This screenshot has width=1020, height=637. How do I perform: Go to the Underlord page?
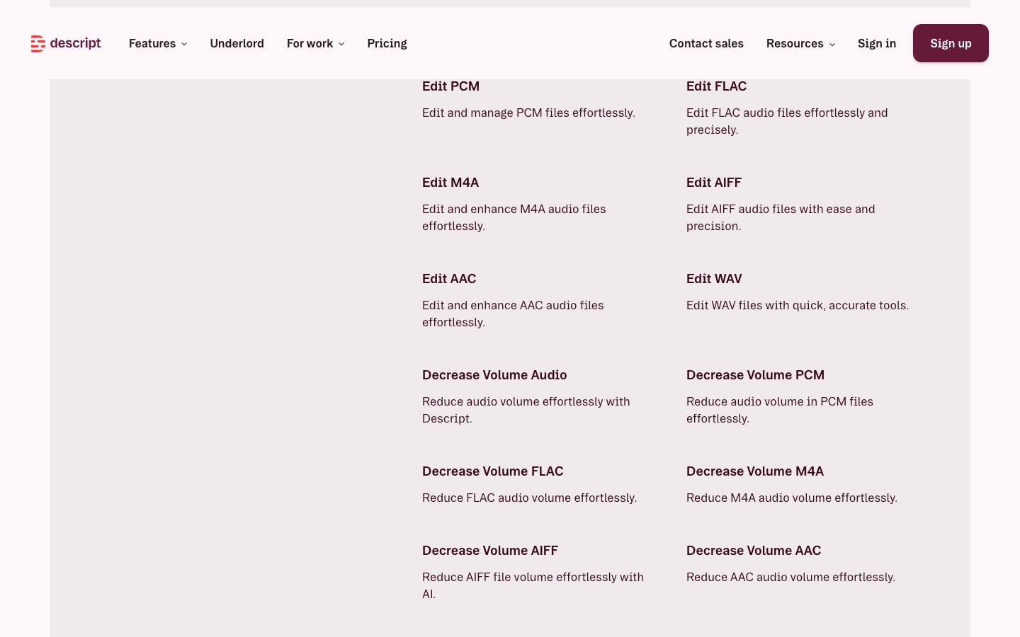point(237,44)
